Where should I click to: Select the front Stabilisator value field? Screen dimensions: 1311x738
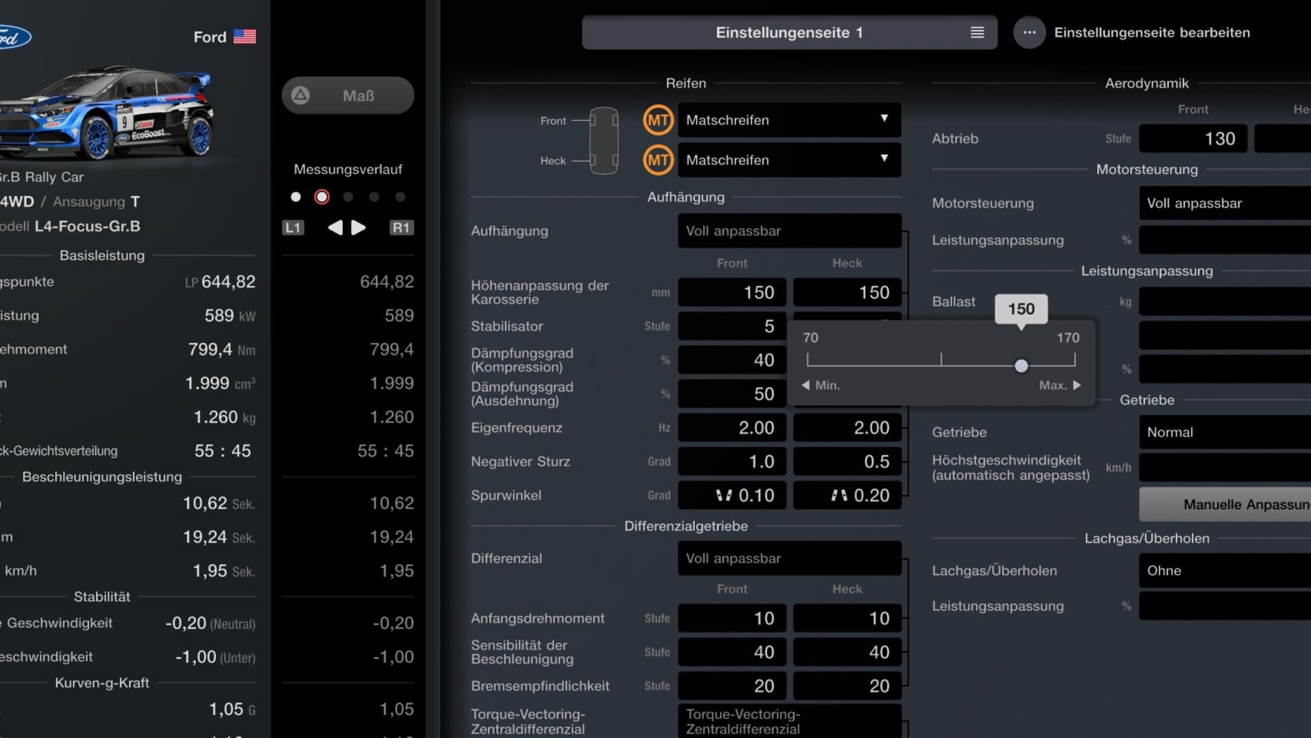731,327
